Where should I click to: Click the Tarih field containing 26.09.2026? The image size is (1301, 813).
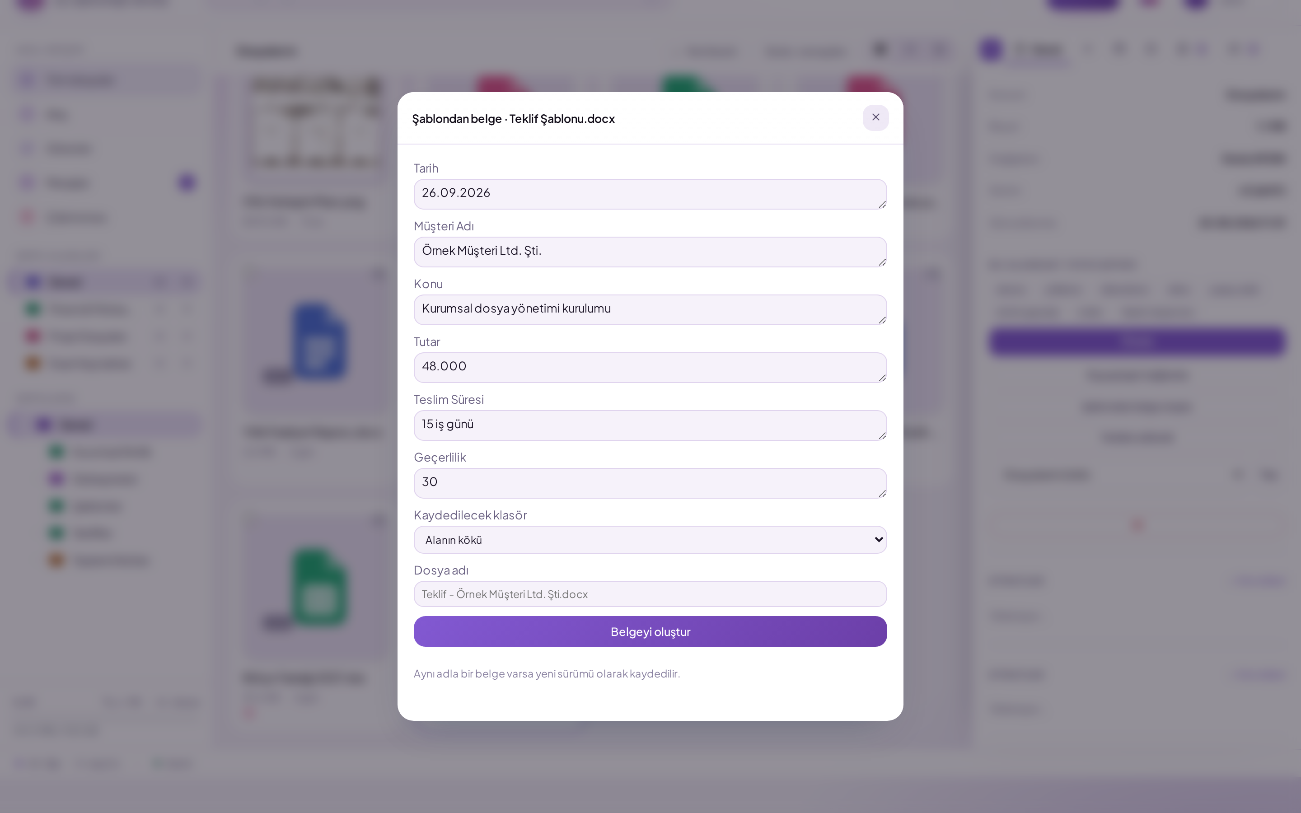[x=650, y=194]
